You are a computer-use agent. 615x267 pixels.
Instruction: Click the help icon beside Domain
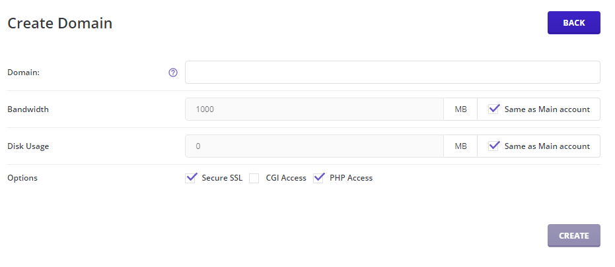173,73
